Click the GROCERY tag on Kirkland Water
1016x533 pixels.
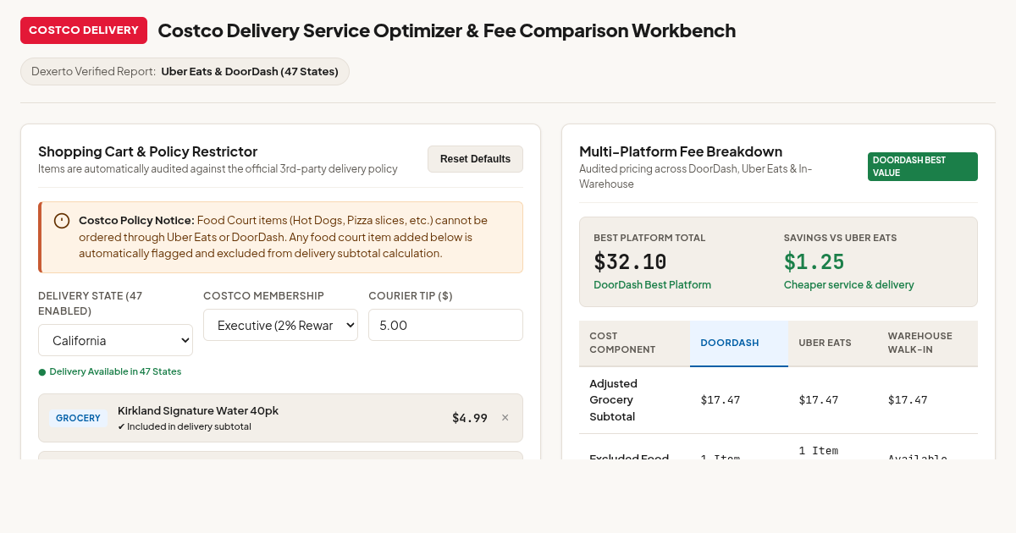tap(78, 418)
